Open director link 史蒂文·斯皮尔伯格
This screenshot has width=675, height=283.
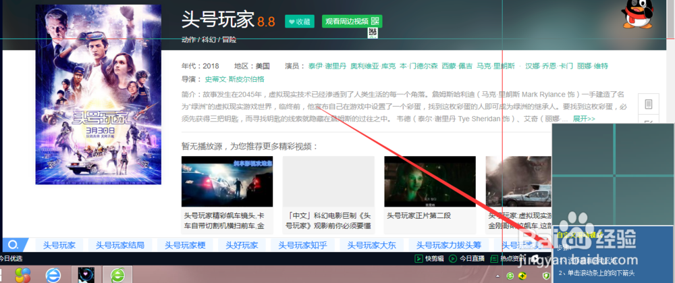point(235,79)
